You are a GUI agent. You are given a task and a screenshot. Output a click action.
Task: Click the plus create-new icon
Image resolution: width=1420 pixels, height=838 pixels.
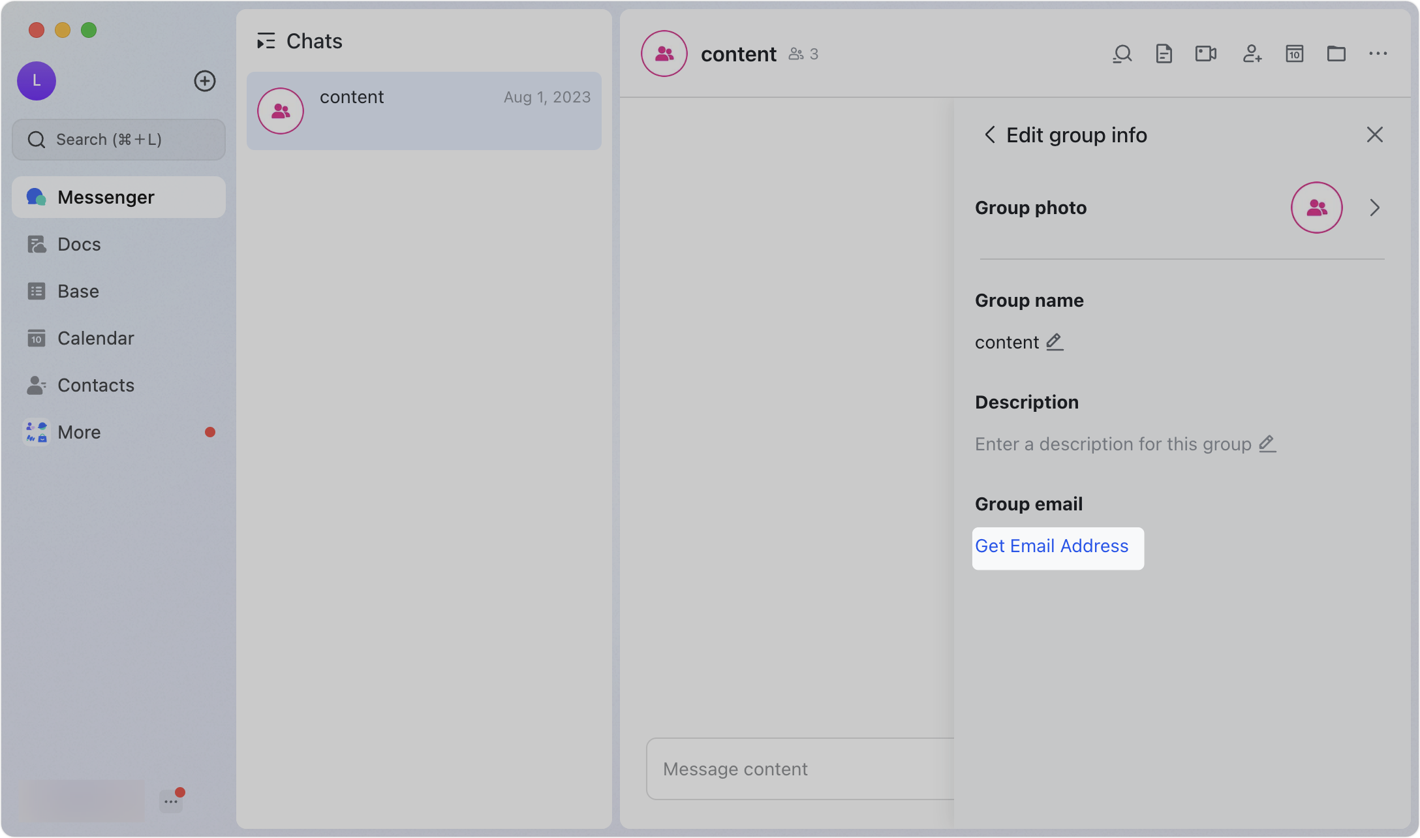[x=205, y=81]
